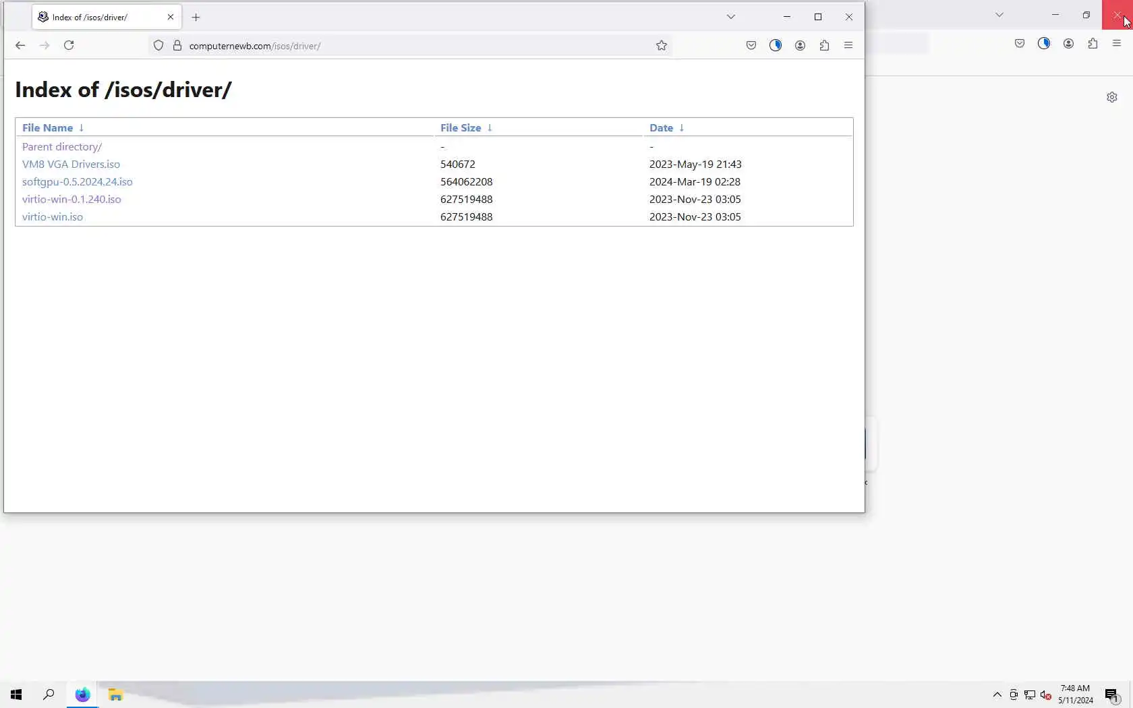
Task: Click the half-moon extension icon in the background window
Action: click(1044, 43)
